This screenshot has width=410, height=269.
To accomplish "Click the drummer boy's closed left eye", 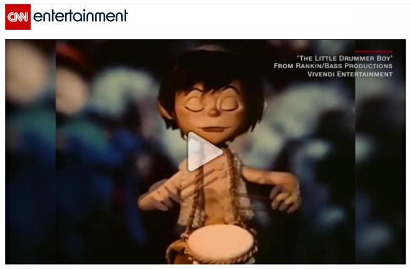I will click(230, 105).
